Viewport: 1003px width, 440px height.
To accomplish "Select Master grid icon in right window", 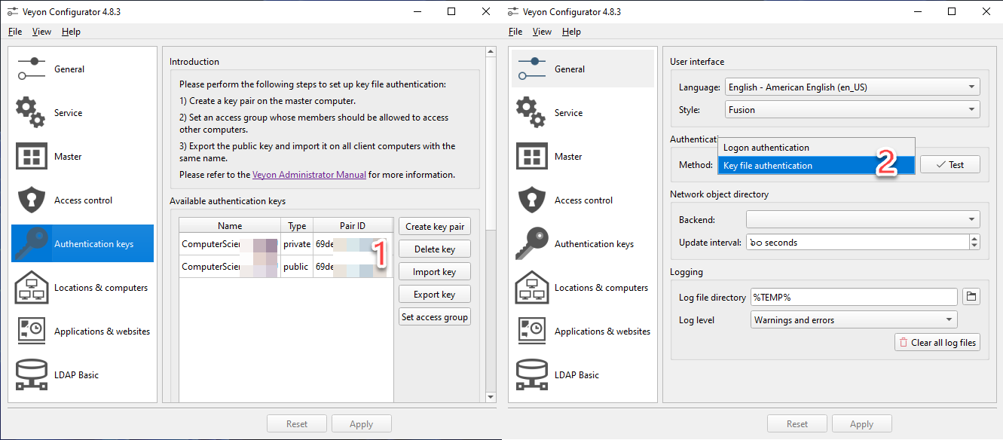I will pos(531,157).
